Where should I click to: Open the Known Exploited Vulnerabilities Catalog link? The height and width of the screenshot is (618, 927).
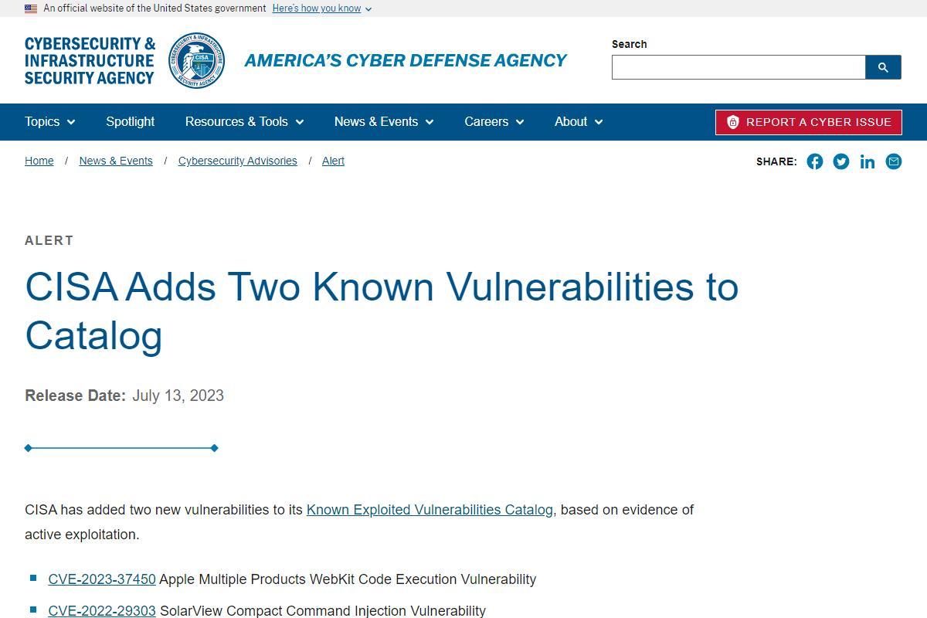click(430, 510)
